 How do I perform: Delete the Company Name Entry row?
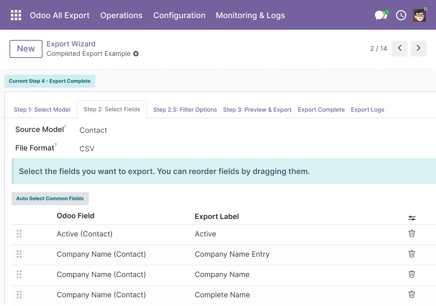coord(412,254)
